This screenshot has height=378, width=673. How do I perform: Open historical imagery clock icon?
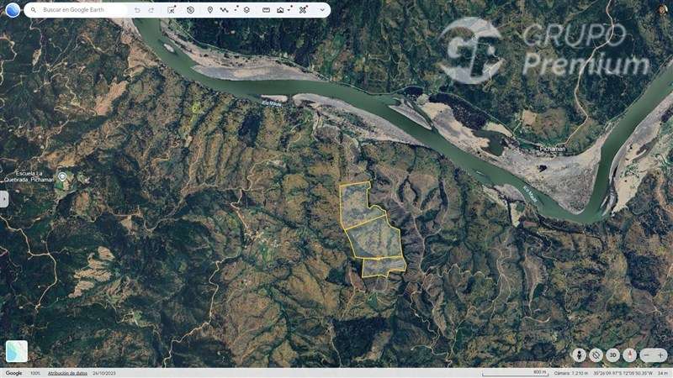pyautogui.click(x=191, y=10)
